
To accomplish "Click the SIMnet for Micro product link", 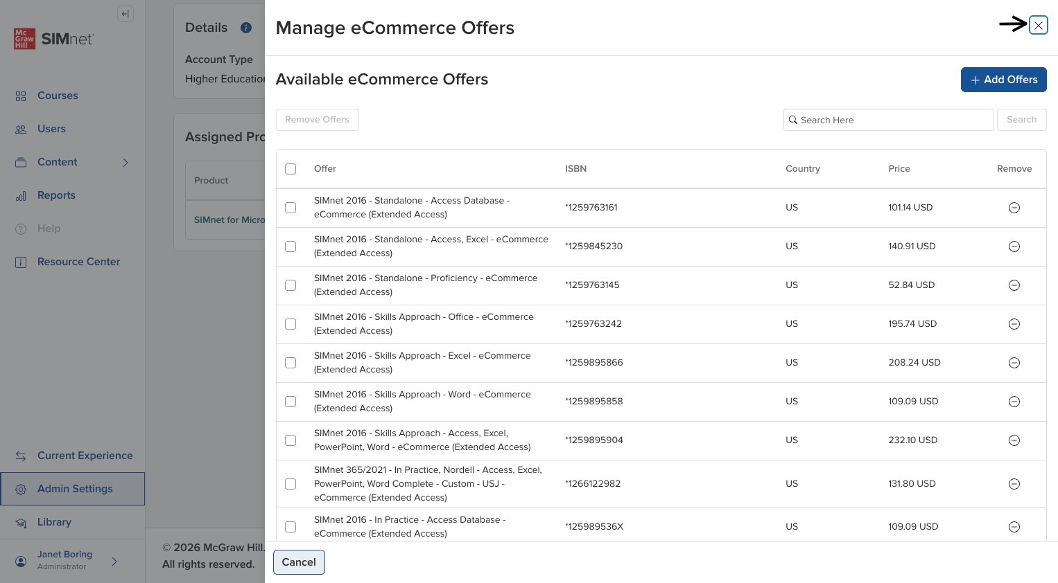I will pyautogui.click(x=229, y=220).
